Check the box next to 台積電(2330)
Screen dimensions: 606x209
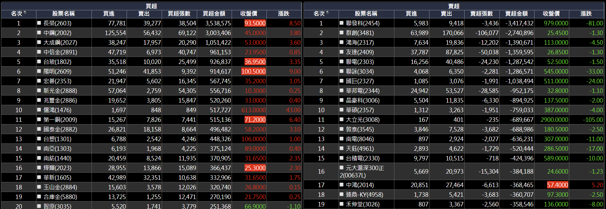341,158
